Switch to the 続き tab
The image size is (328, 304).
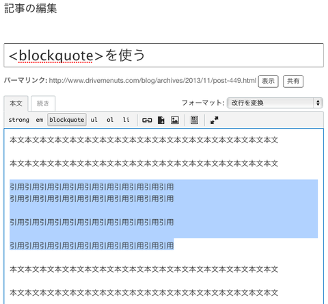coord(43,103)
